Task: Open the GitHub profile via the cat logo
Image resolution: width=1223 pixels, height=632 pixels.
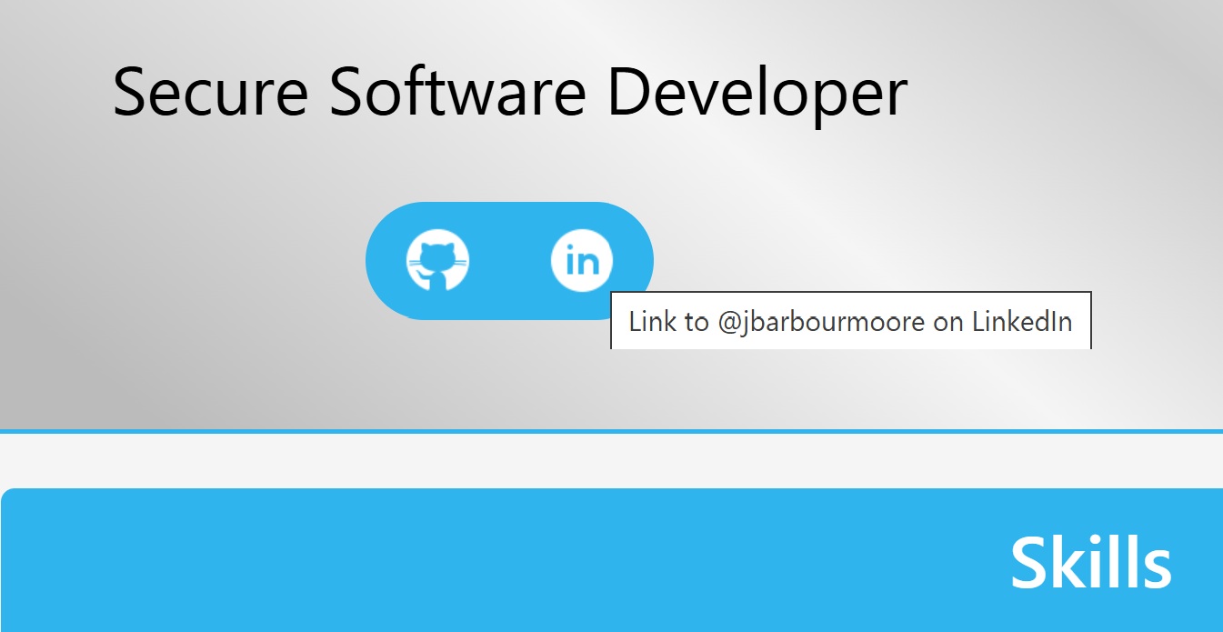Action: click(439, 259)
